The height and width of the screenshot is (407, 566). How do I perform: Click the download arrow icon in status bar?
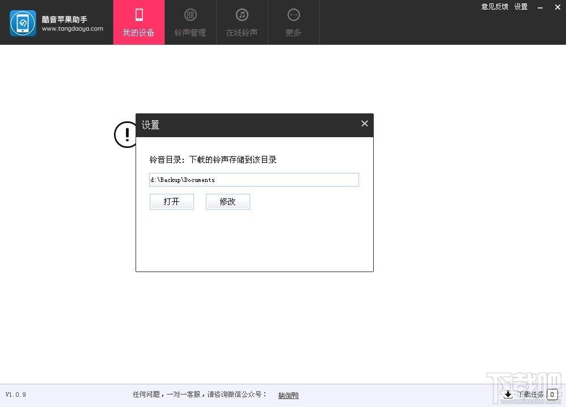[508, 395]
